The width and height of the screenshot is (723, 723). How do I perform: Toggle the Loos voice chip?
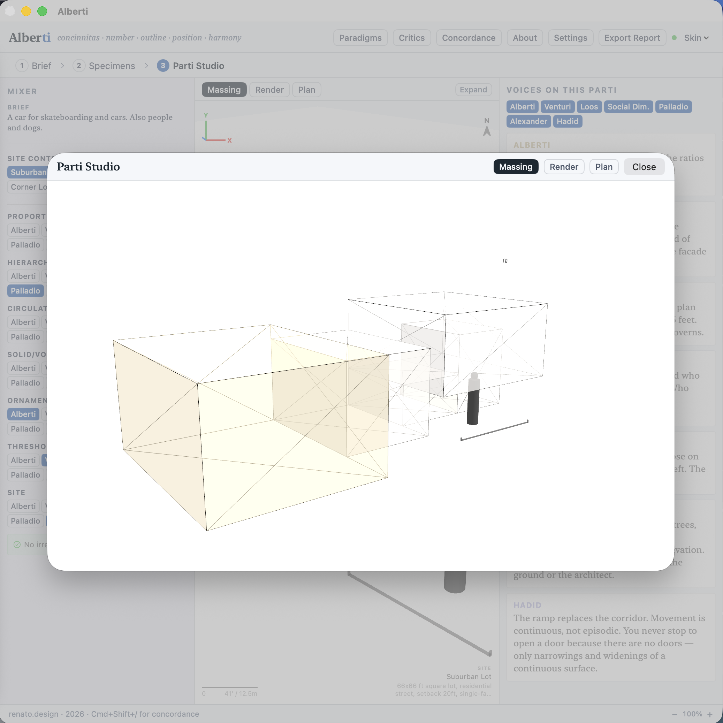click(x=589, y=107)
